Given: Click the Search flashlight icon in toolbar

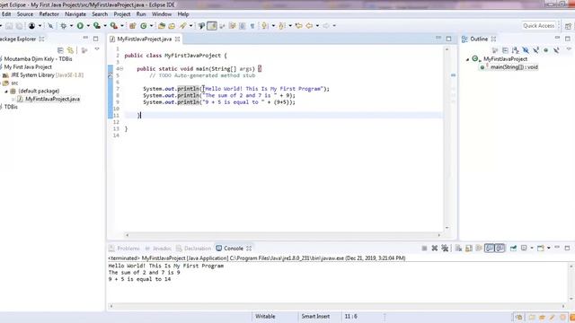Looking at the screenshot, I should click(182, 26).
